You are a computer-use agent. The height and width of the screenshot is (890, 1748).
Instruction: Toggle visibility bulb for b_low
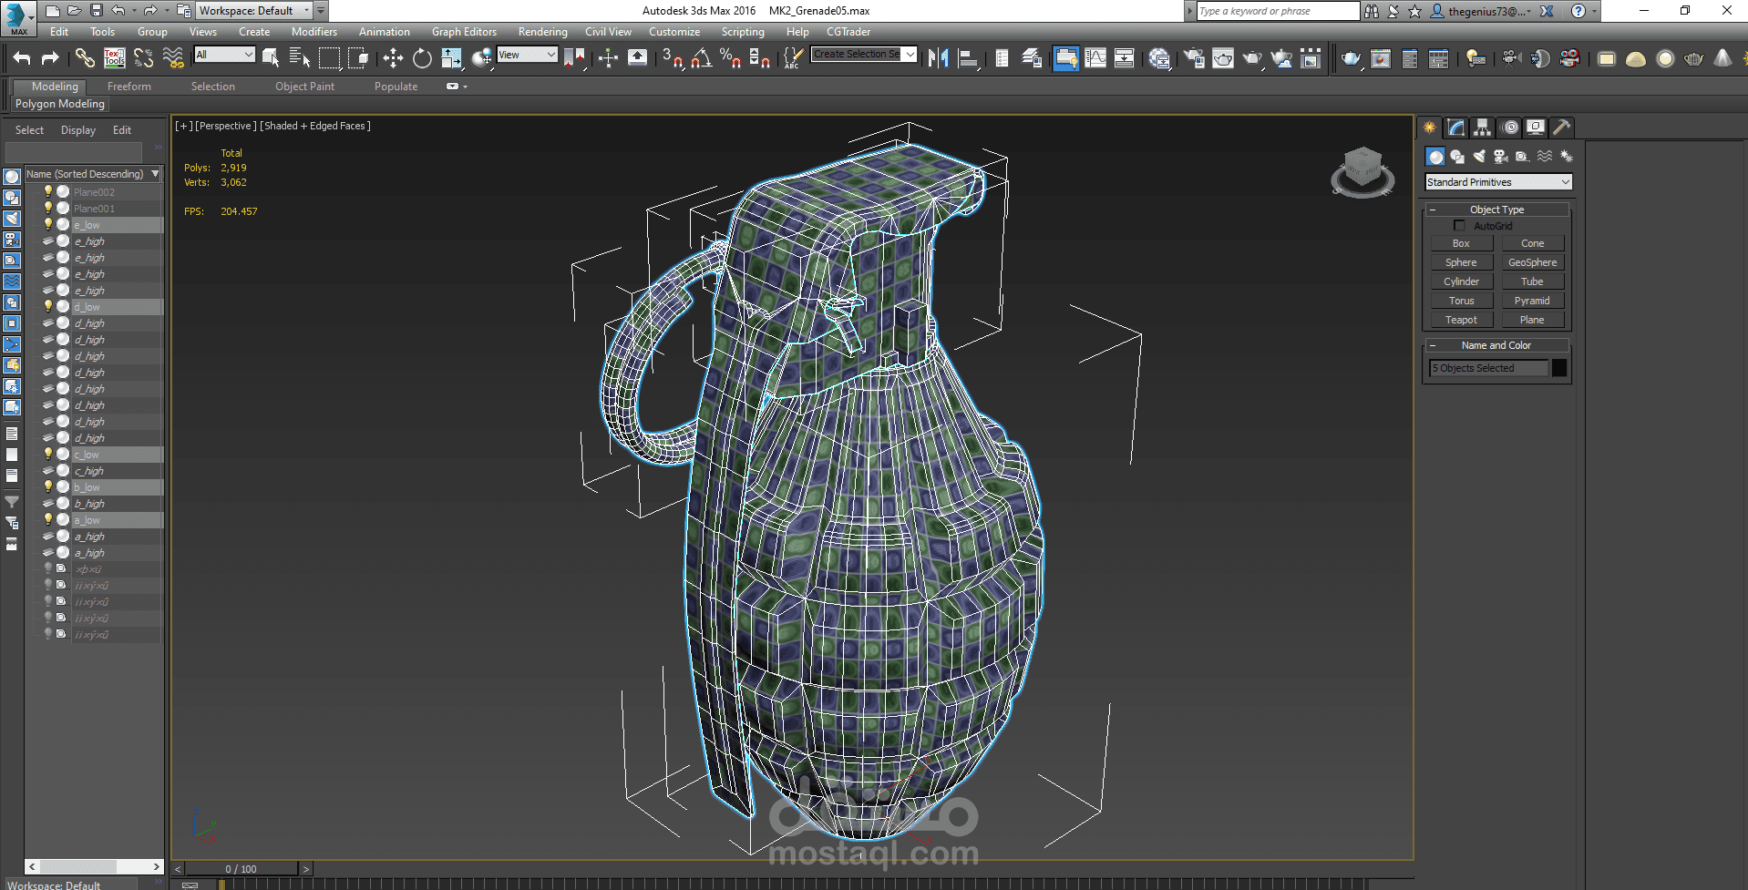[48, 486]
